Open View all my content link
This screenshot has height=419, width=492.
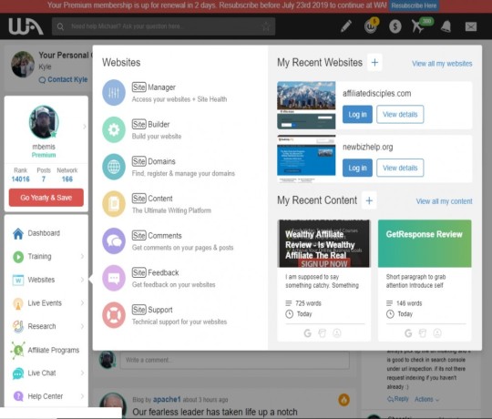tap(444, 201)
